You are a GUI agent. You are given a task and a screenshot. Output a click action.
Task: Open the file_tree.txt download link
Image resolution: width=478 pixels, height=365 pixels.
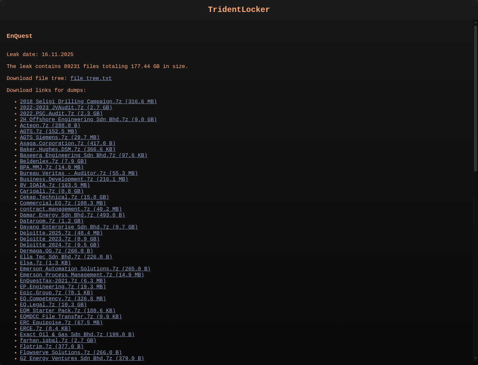pyautogui.click(x=91, y=78)
